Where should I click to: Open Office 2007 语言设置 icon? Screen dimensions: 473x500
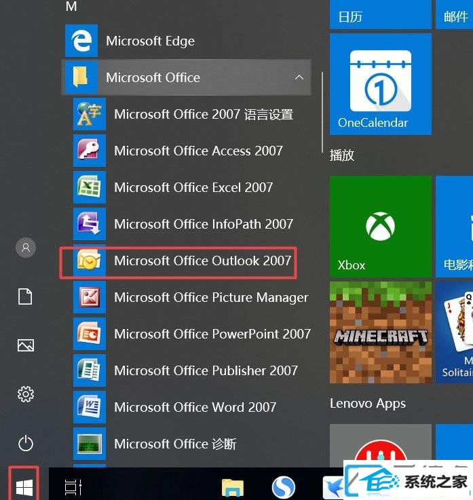(90, 114)
